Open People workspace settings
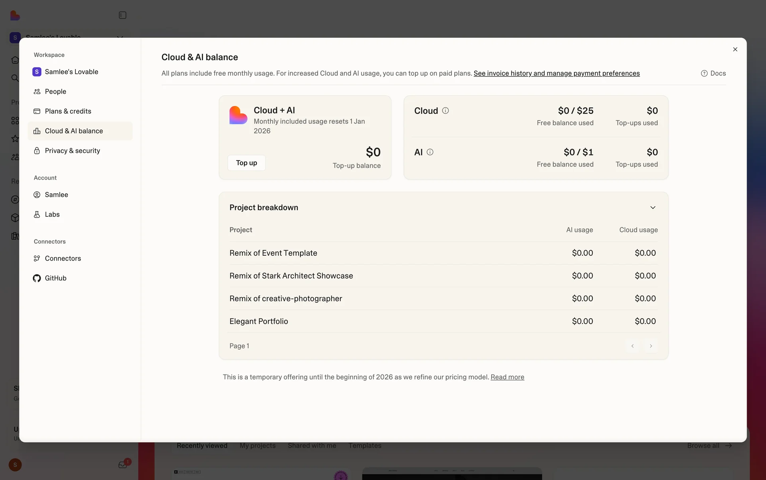The height and width of the screenshot is (480, 766). pos(55,92)
